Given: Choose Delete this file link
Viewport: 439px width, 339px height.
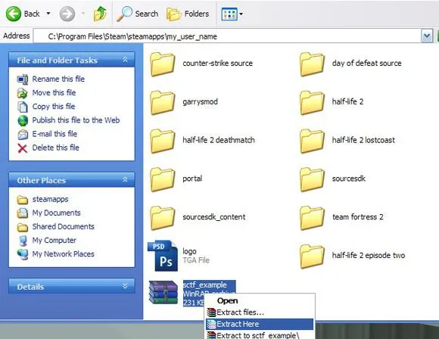Looking at the screenshot, I should coord(56,148).
